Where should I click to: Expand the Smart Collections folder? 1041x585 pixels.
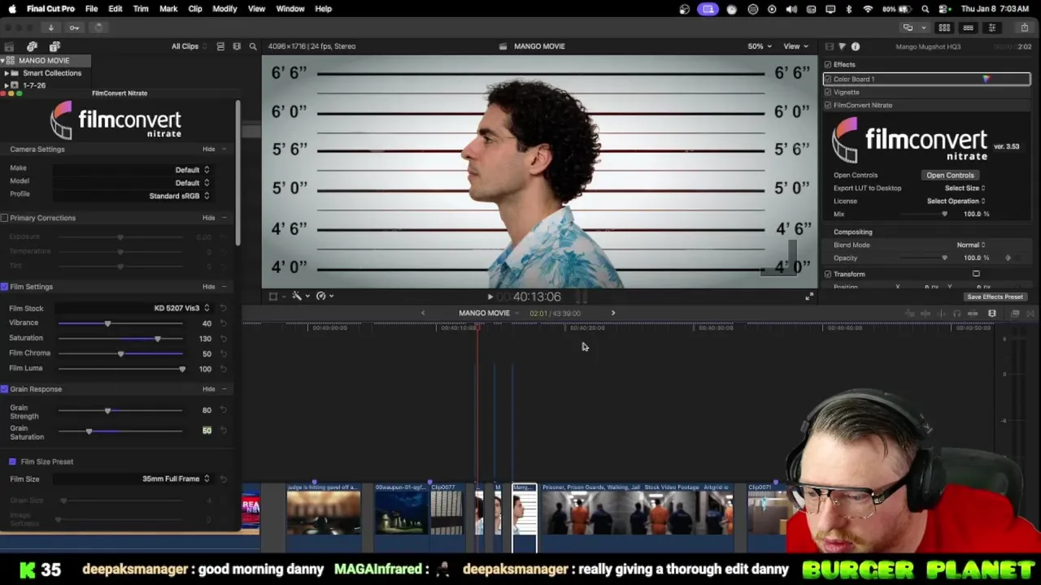pyautogui.click(x=7, y=73)
